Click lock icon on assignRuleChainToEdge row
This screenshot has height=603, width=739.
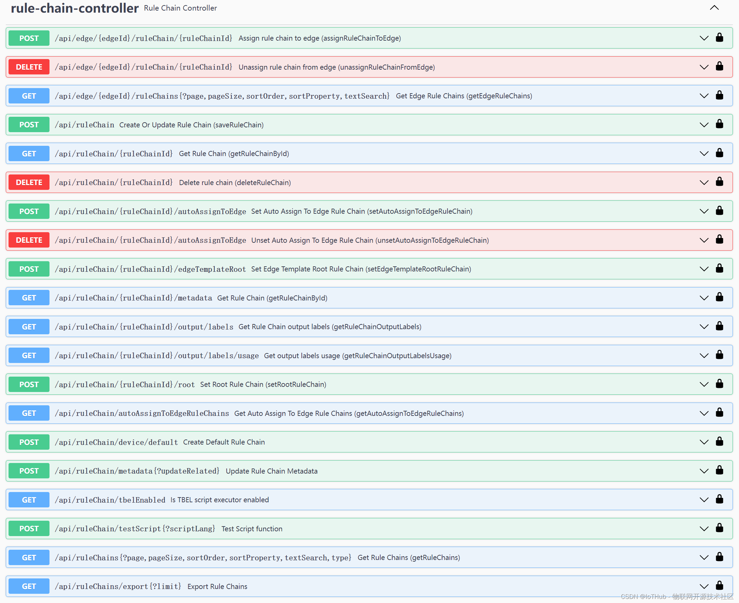pyautogui.click(x=719, y=38)
